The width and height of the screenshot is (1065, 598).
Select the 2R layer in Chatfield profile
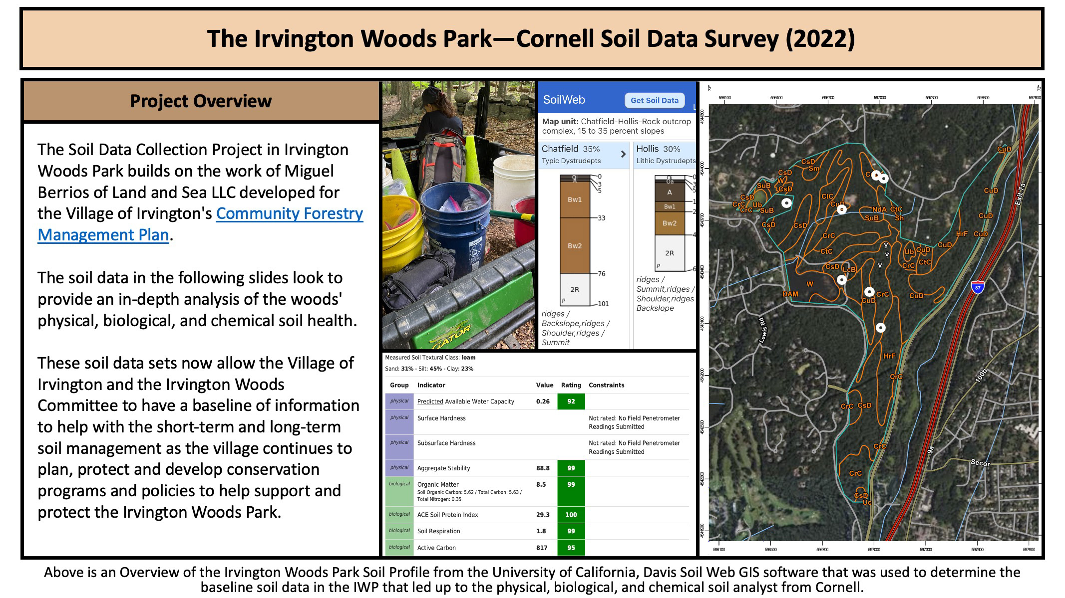pos(575,289)
